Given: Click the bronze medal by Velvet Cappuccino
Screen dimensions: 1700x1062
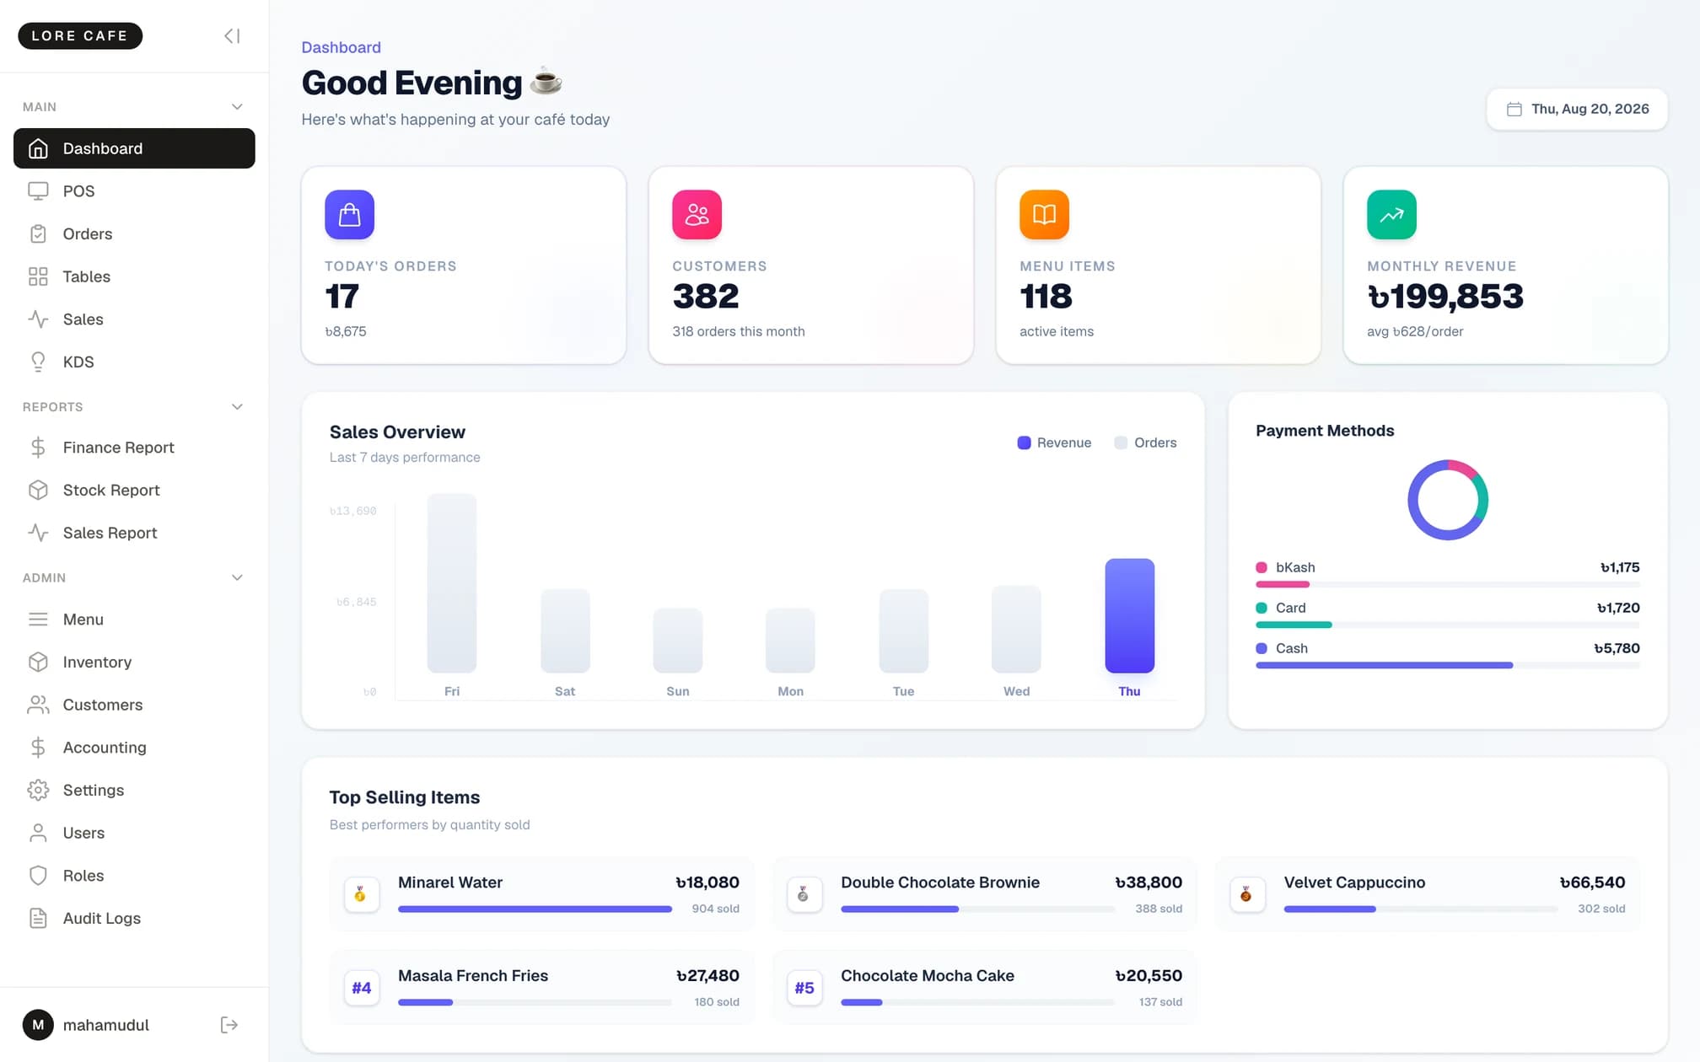Looking at the screenshot, I should (x=1246, y=894).
